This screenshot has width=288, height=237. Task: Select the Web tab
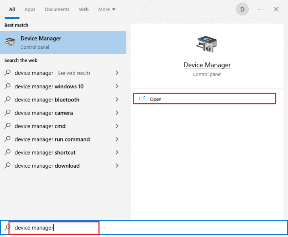84,9
